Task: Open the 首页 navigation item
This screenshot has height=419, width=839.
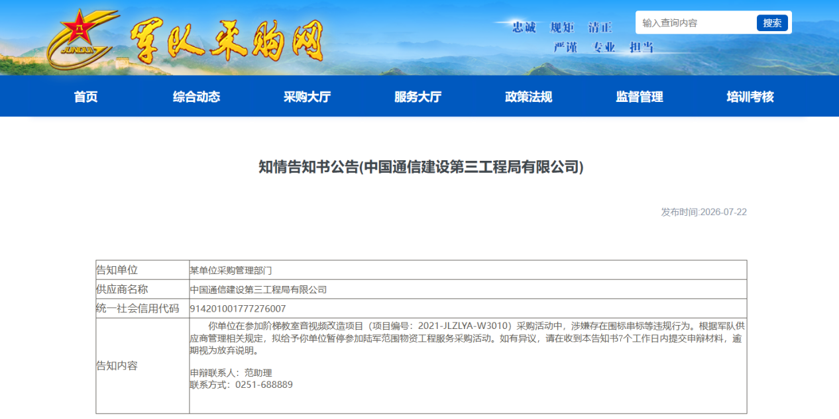Action: [85, 97]
